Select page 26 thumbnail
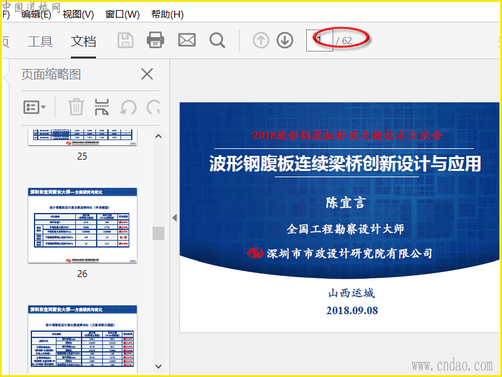The height and width of the screenshot is (377, 502). tap(82, 226)
